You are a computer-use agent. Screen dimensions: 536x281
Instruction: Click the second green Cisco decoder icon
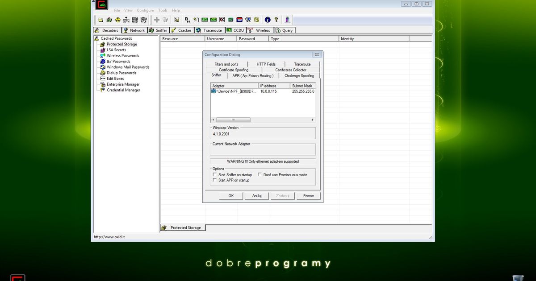pyautogui.click(x=214, y=20)
